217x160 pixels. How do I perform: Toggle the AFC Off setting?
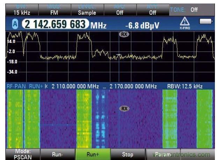pos(120,9)
